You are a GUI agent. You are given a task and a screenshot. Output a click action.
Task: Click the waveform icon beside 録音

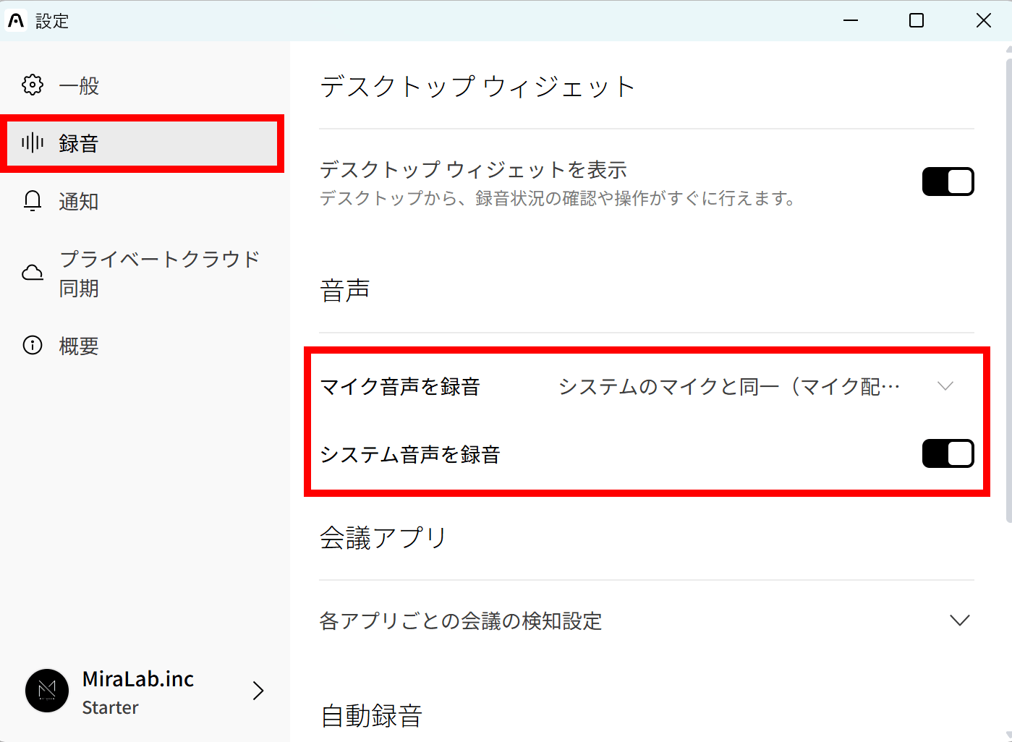click(33, 142)
